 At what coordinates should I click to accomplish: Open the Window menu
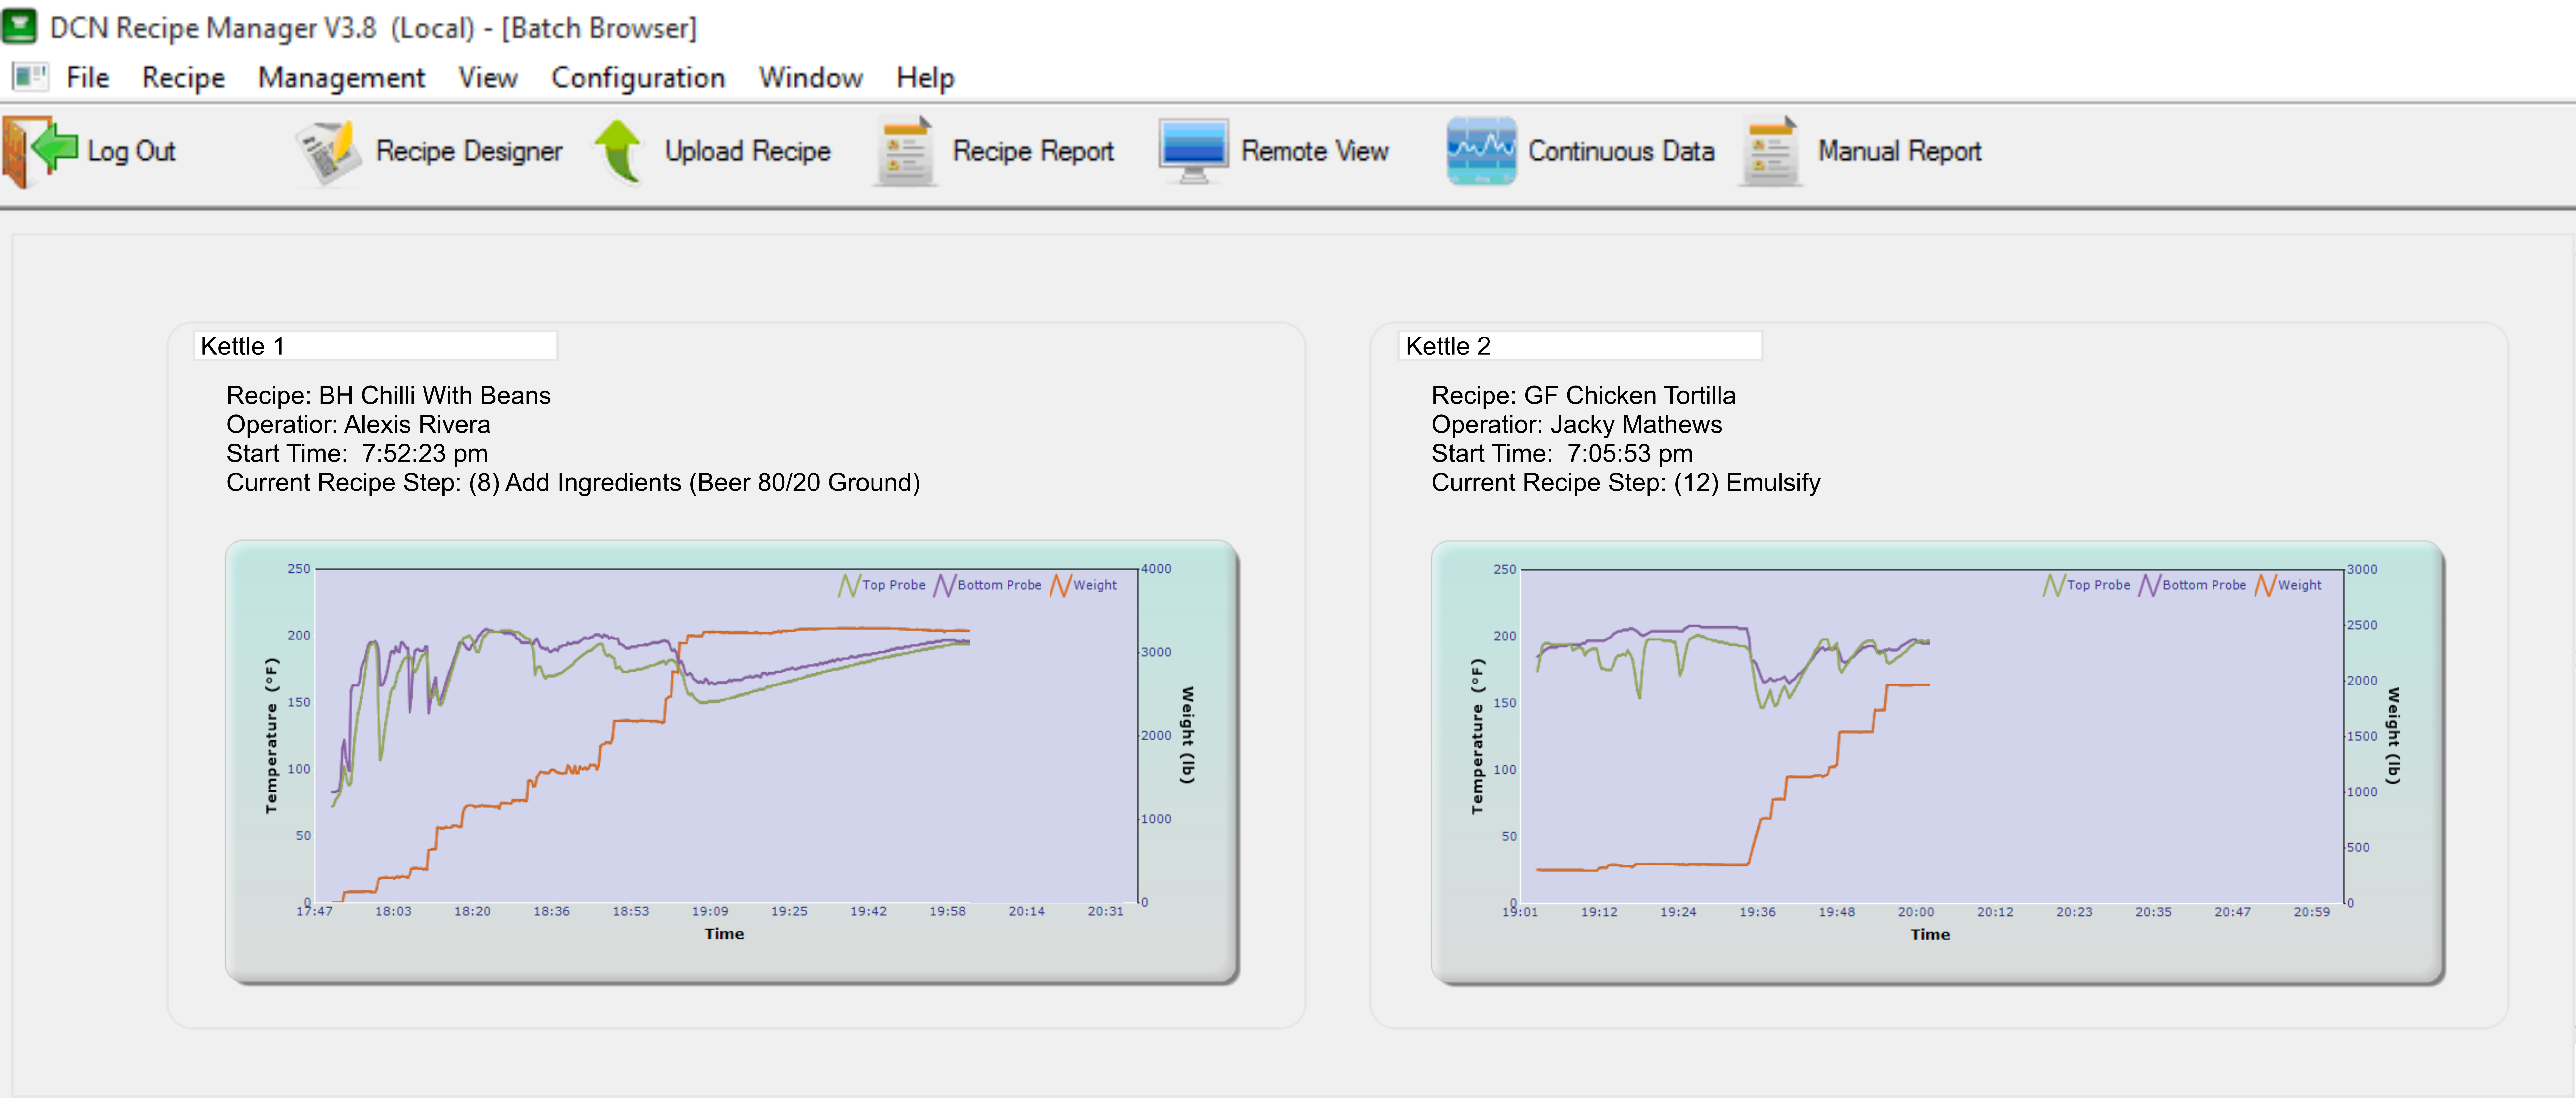coord(811,78)
